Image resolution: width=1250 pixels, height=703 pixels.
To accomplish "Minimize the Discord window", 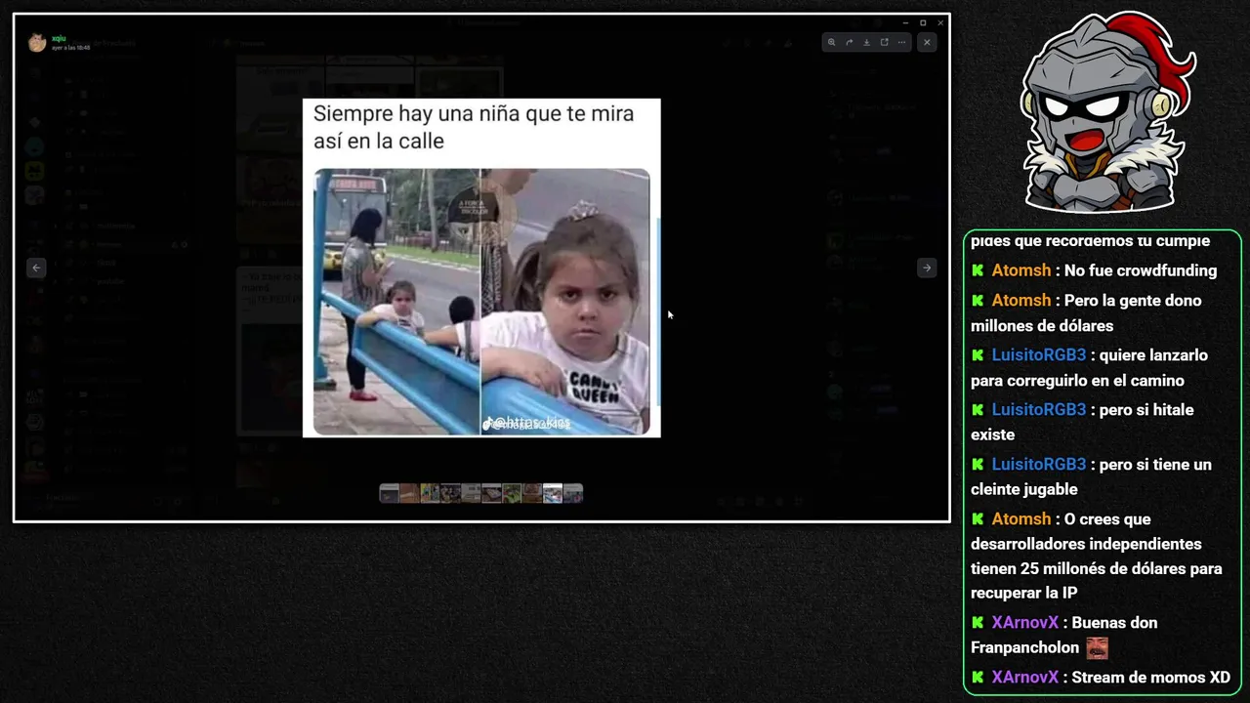I will [x=905, y=22].
